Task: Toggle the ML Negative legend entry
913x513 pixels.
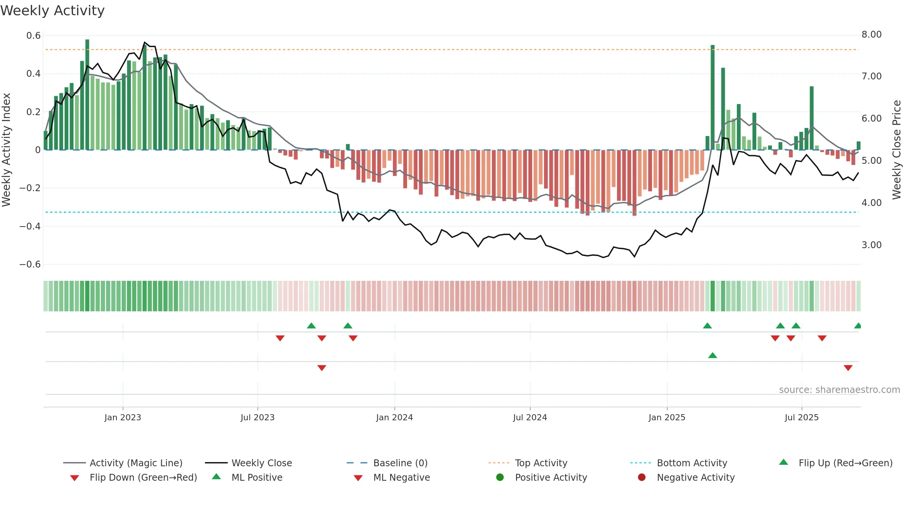Action: click(392, 477)
